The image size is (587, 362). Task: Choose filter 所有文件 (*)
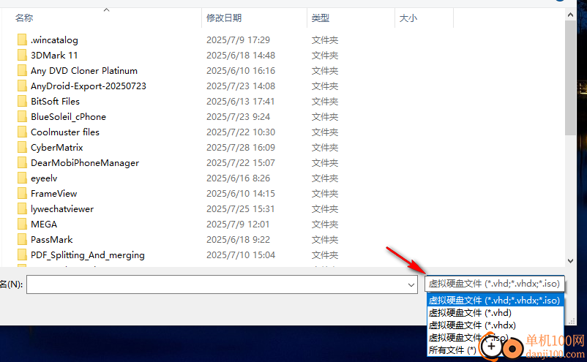452,350
